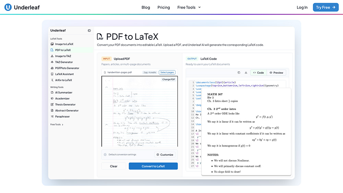Click the Academizer icon
This screenshot has width=343, height=193.
point(52,98)
